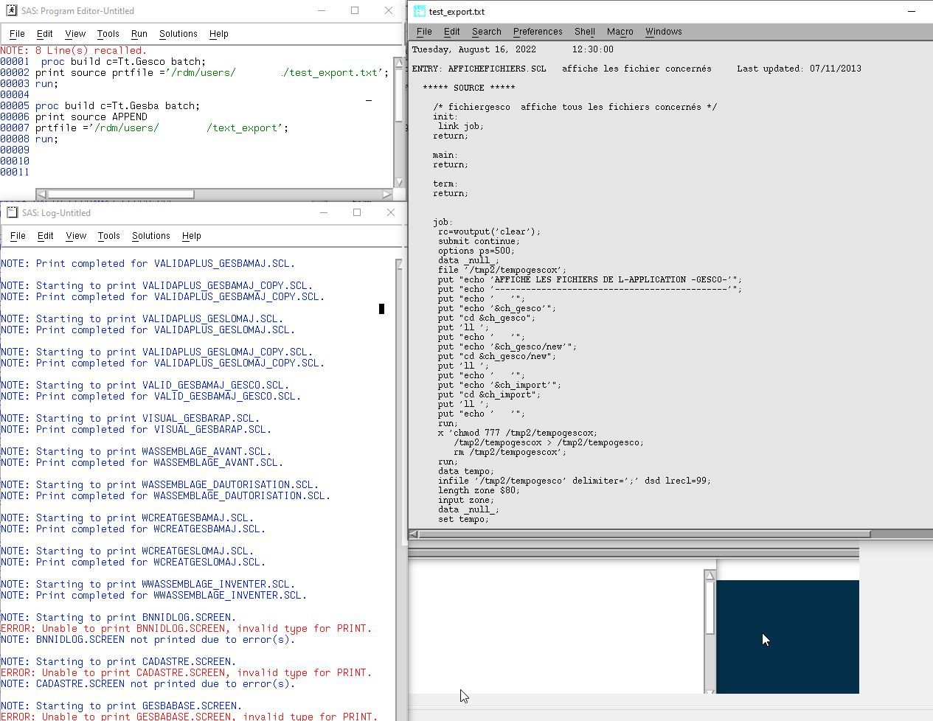Click the SAS Log title bar icon
This screenshot has height=721, width=933.
point(11,212)
